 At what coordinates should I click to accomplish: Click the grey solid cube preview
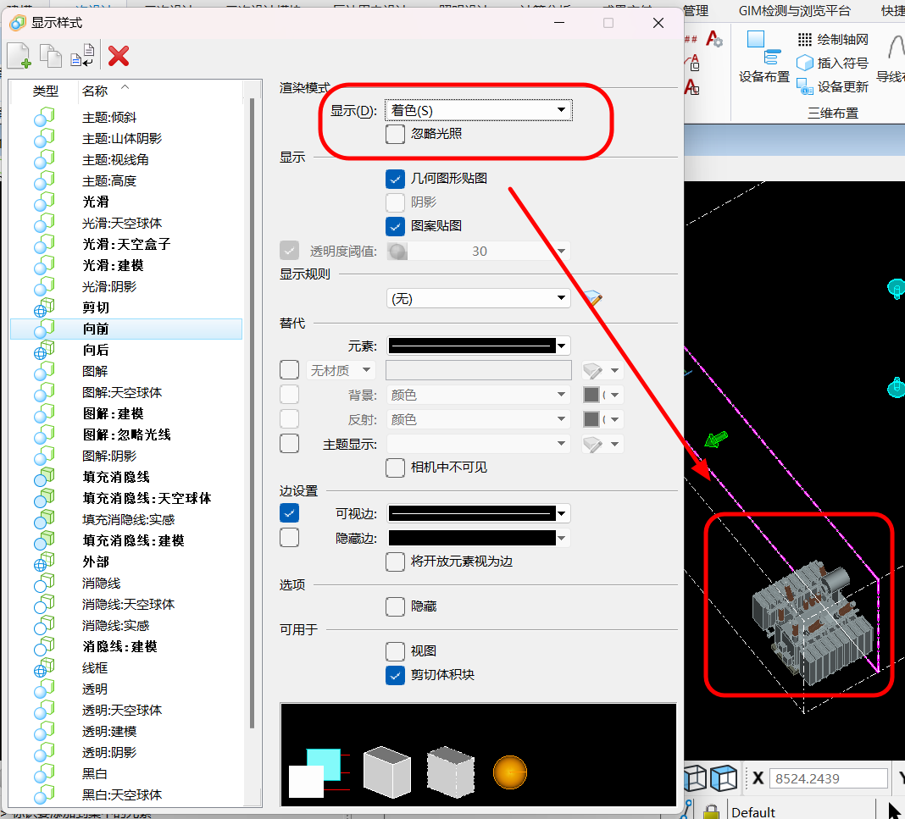[386, 772]
